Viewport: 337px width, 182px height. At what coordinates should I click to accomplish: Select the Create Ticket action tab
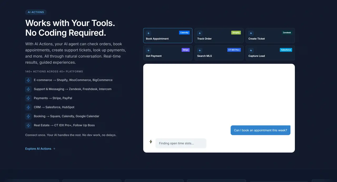tap(270, 36)
